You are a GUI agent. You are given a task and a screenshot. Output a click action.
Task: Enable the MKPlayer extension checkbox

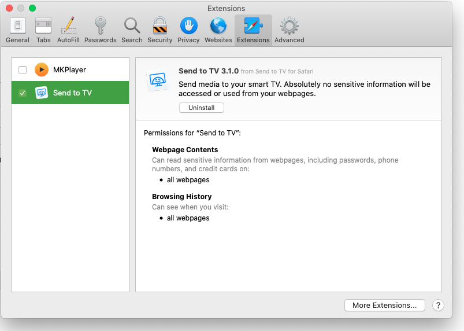[23, 70]
